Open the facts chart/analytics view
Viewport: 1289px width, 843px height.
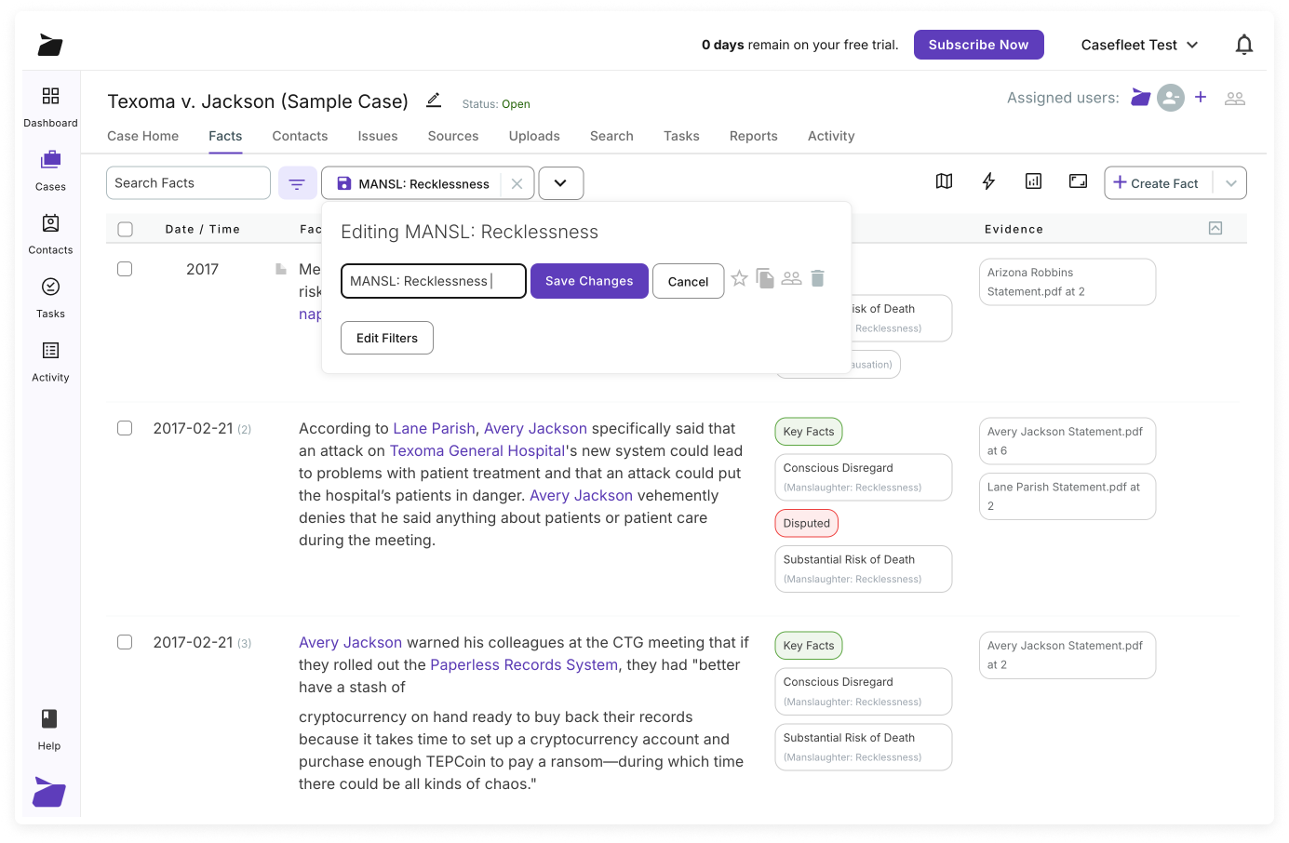tap(1033, 181)
